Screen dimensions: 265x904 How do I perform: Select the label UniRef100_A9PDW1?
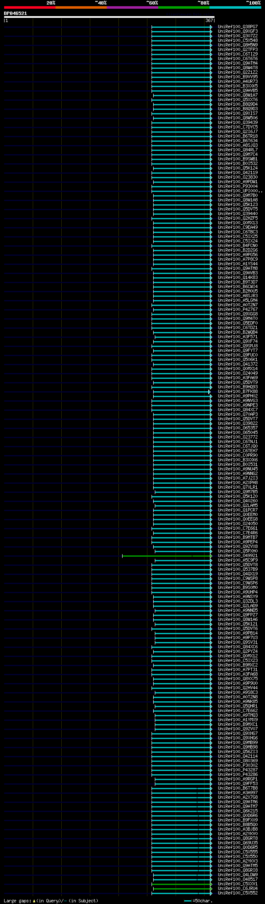pos(238,182)
